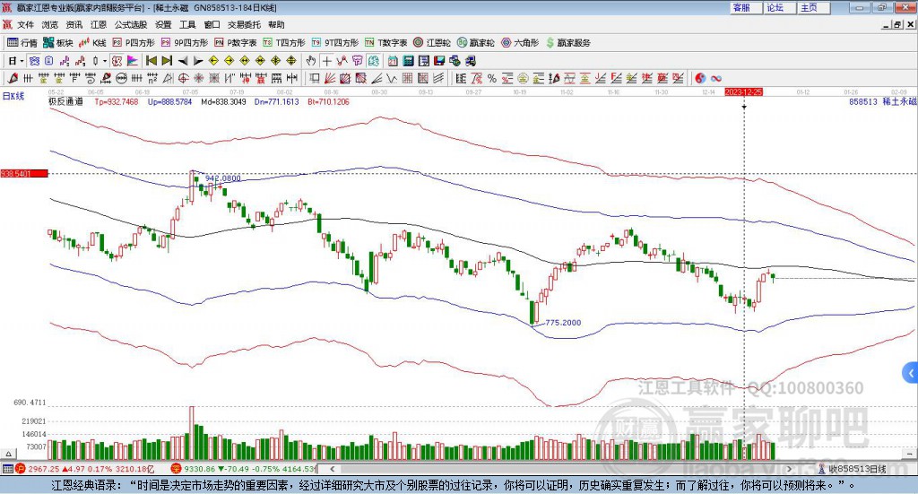Screen dimensions: 918x494
Task: Open the P四方形 tool
Action: [x=134, y=43]
